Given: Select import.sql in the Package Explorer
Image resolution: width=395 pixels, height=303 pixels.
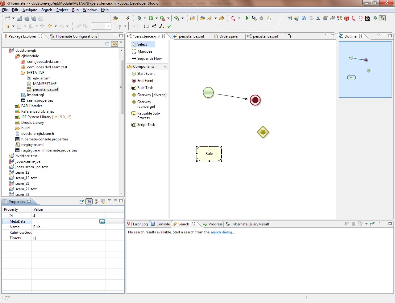Looking at the screenshot, I should coord(35,95).
